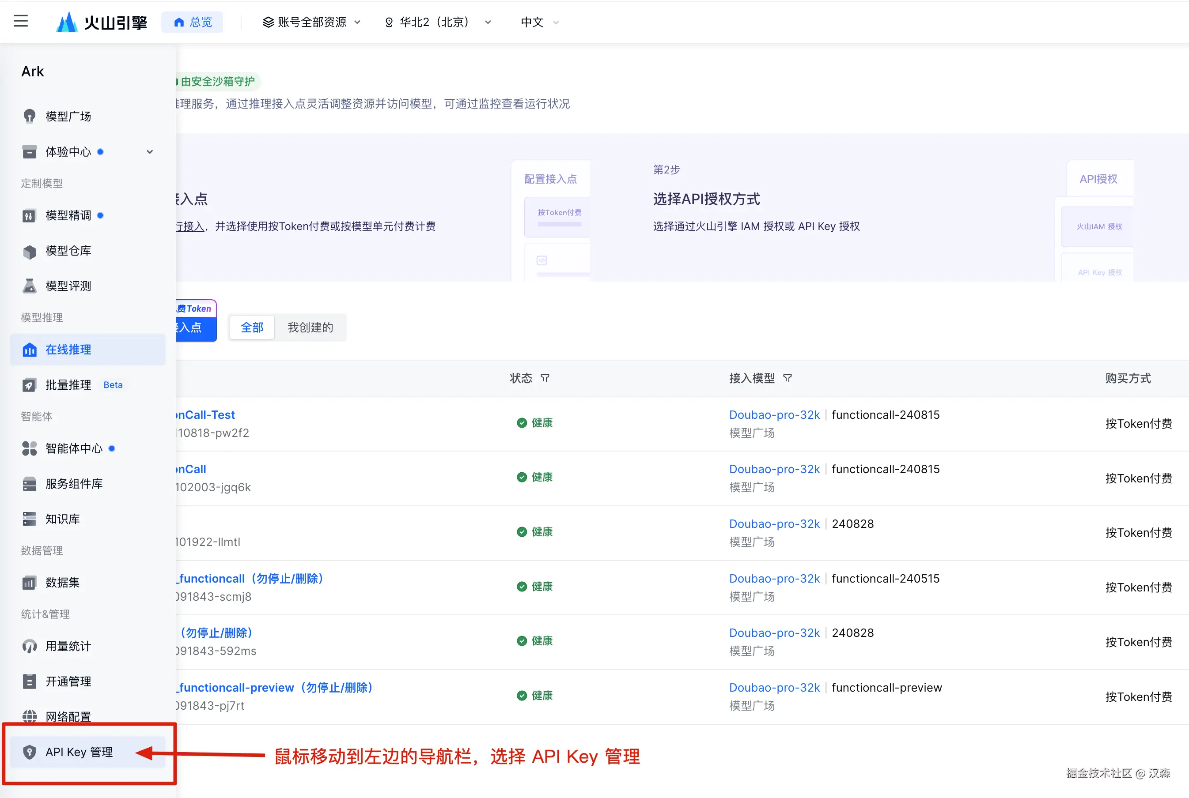Open 模型仓库 via its cube icon

tap(30, 252)
